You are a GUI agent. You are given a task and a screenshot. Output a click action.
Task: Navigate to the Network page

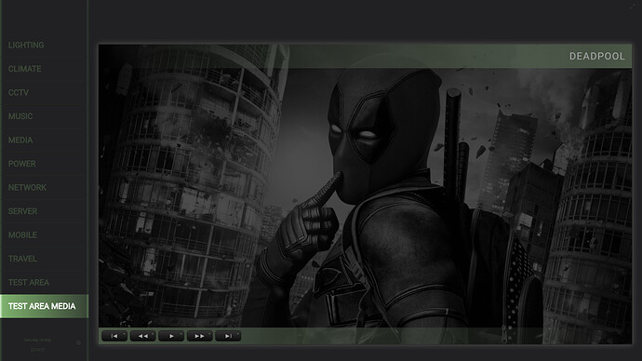pyautogui.click(x=44, y=187)
